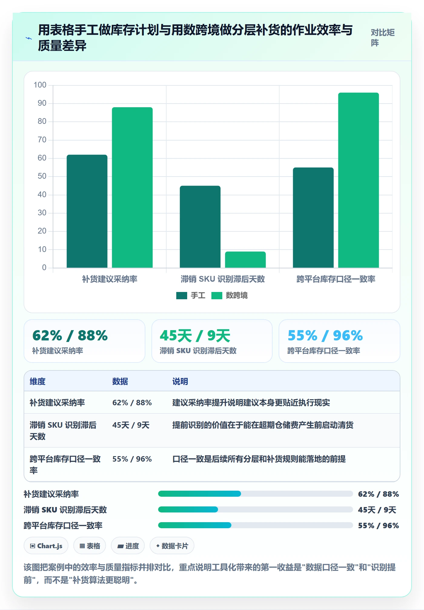Select the 62% / 88% data card
The image size is (424, 610).
pyautogui.click(x=84, y=341)
